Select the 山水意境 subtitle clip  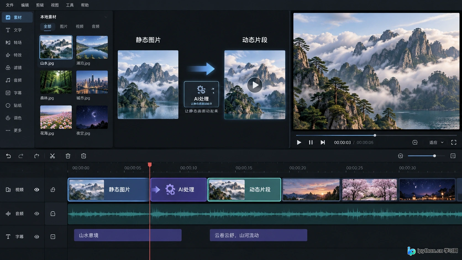[128, 235]
